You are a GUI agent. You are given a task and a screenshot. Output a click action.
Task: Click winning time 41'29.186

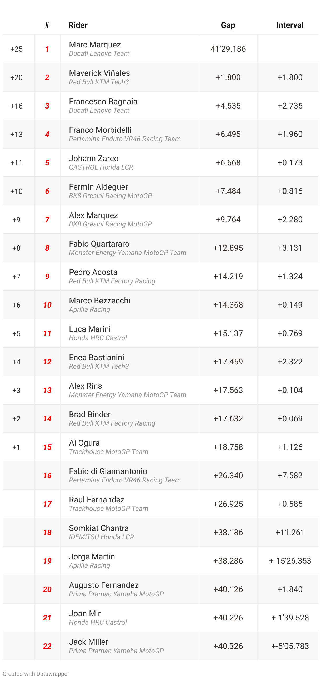pyautogui.click(x=228, y=49)
